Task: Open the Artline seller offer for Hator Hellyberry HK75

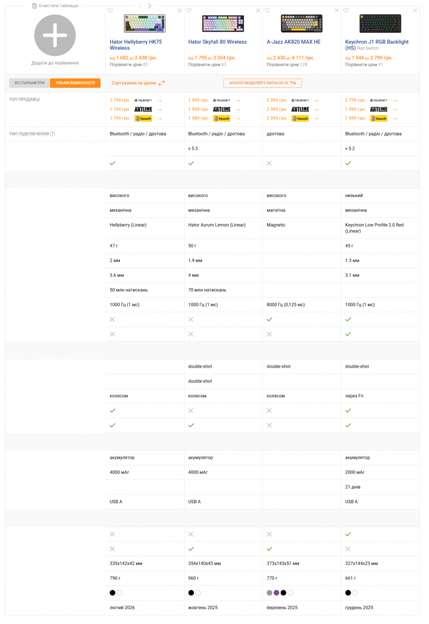Action: click(143, 109)
